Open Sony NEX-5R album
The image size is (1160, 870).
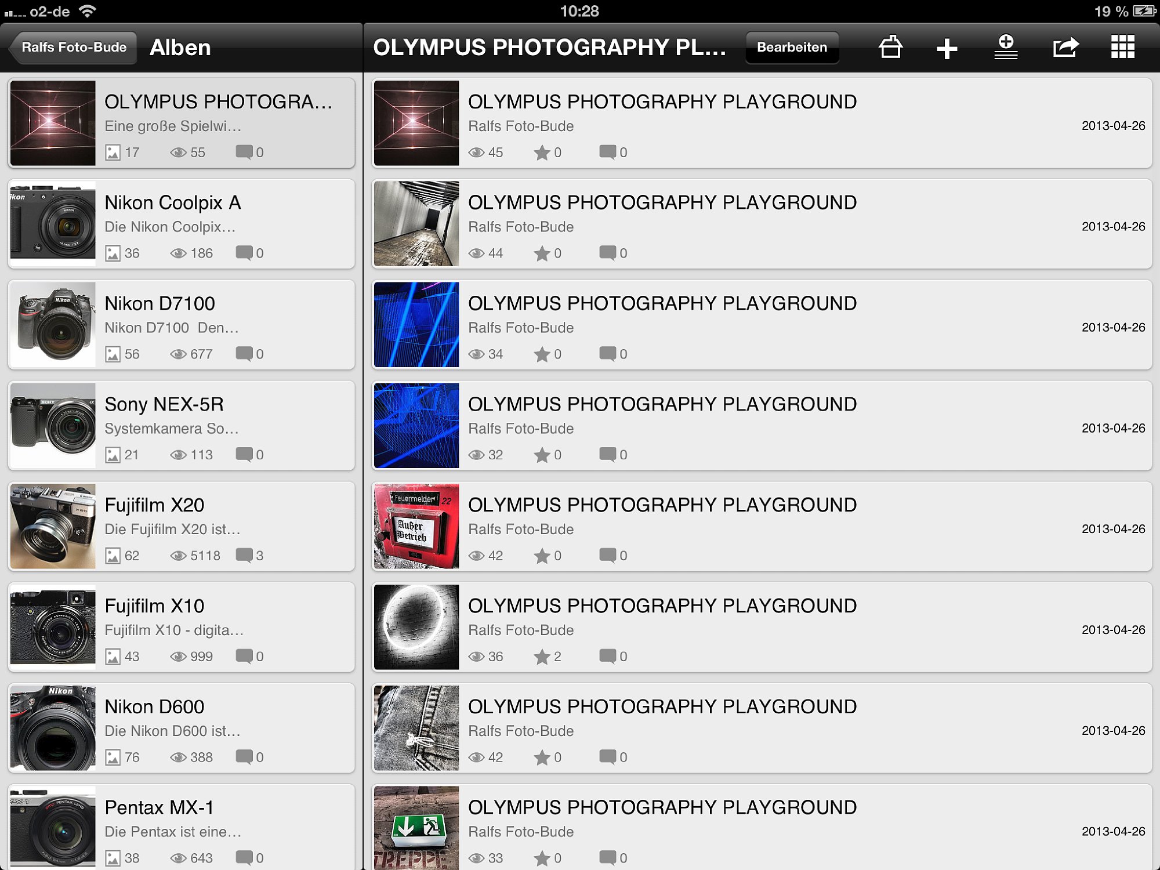click(x=182, y=426)
